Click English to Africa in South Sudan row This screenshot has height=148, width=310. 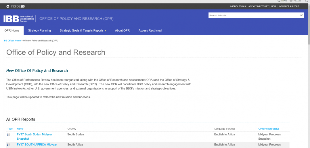pos(225,135)
